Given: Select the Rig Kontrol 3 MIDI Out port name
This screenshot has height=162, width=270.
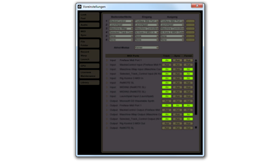Looking at the screenshot, I should click(132, 124).
